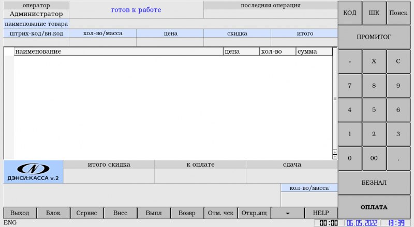Tap the single 0 key
The height and width of the screenshot is (227, 414).
(350, 158)
